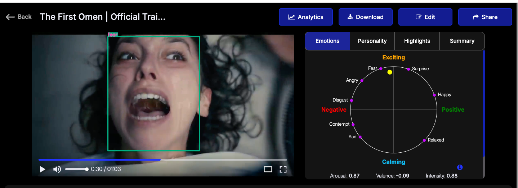Adjust the volume slider
The height and width of the screenshot is (188, 518).
click(76, 169)
